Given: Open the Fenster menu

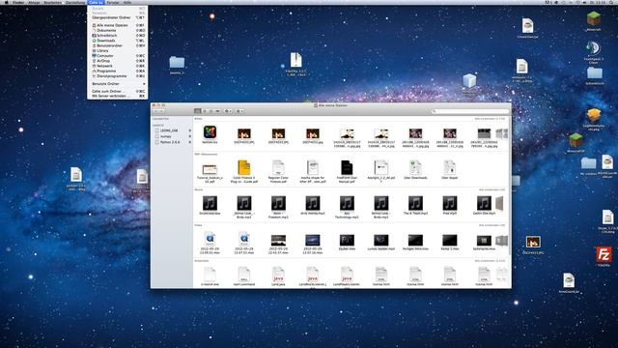Looking at the screenshot, I should 113,2.
